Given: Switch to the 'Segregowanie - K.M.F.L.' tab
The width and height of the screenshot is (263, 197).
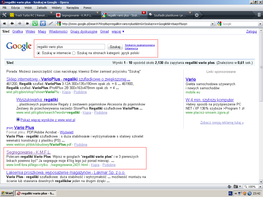Looking at the screenshot, I should pos(77,15).
